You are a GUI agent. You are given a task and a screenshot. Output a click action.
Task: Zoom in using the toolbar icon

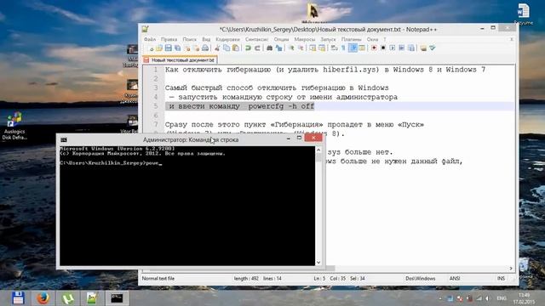pos(291,48)
